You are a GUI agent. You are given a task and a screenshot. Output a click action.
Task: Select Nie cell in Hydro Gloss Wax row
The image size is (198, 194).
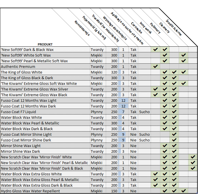tap(133, 191)
